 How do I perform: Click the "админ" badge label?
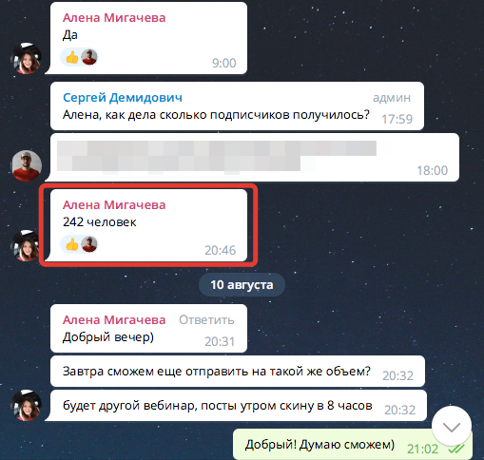point(392,98)
